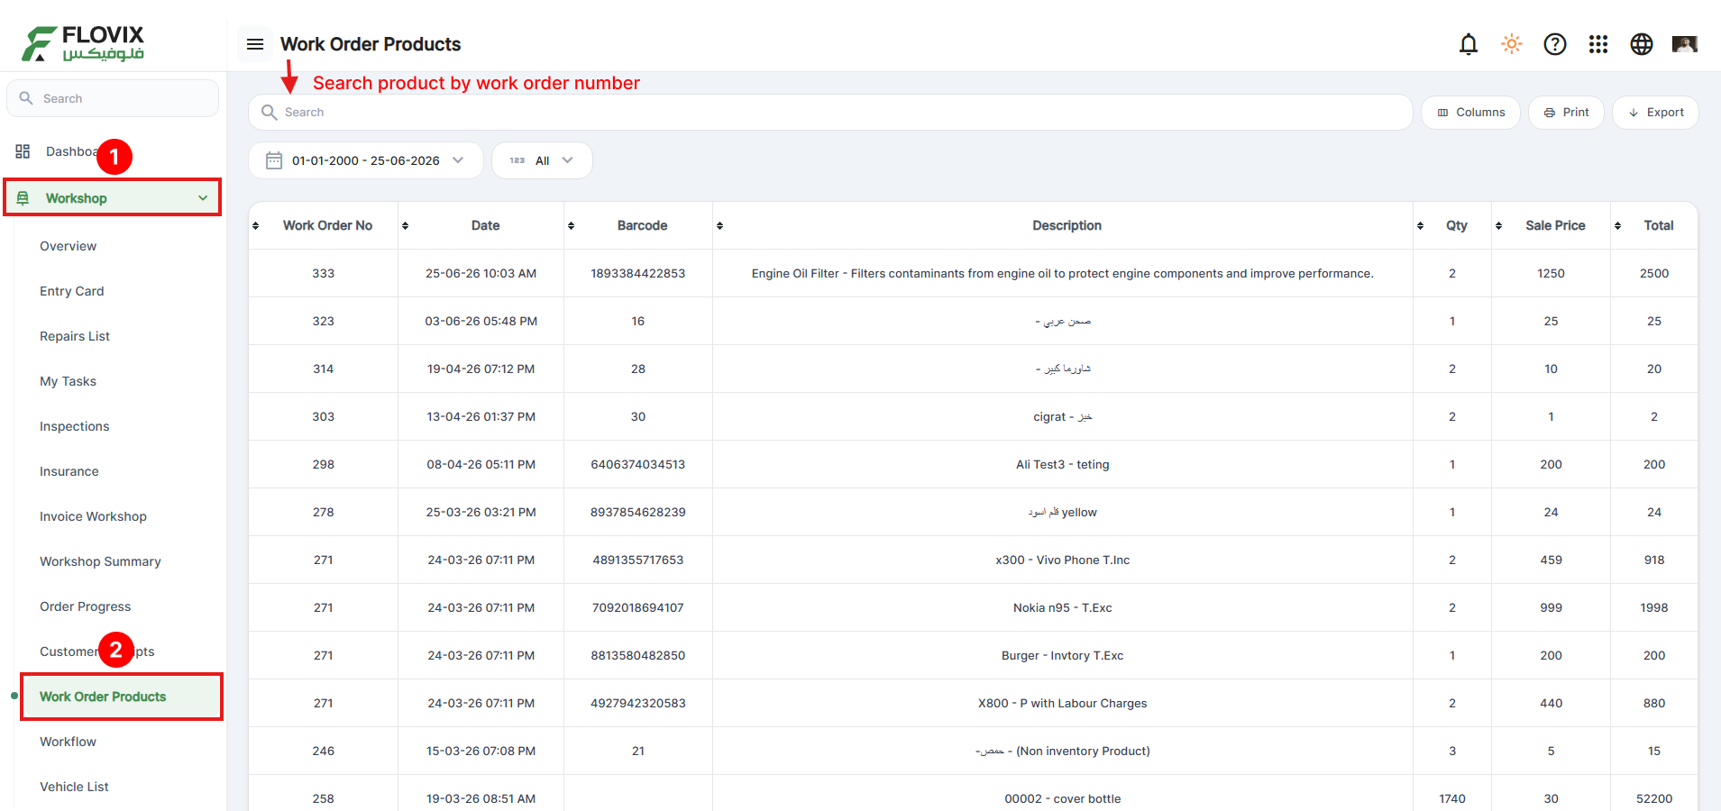The width and height of the screenshot is (1721, 811).
Task: Toggle the hamburger sidebar menu
Action: 255,44
